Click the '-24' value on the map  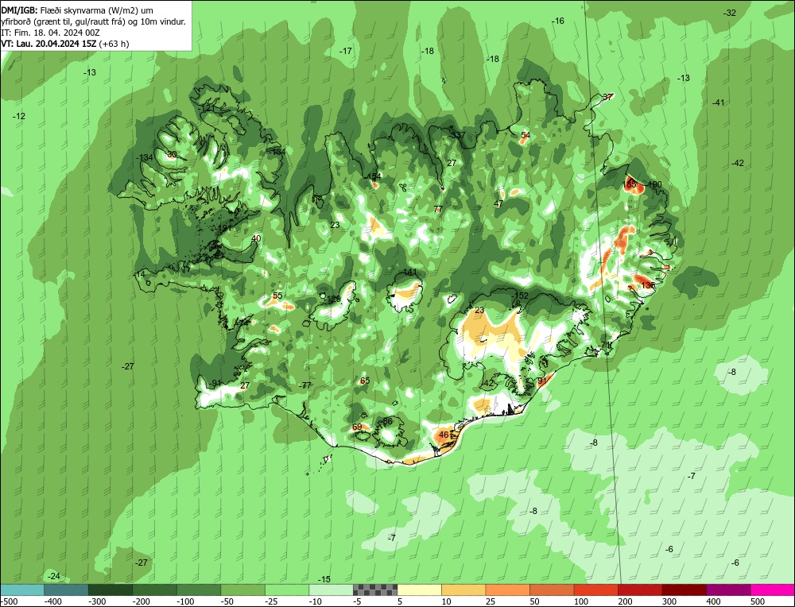[x=54, y=576]
